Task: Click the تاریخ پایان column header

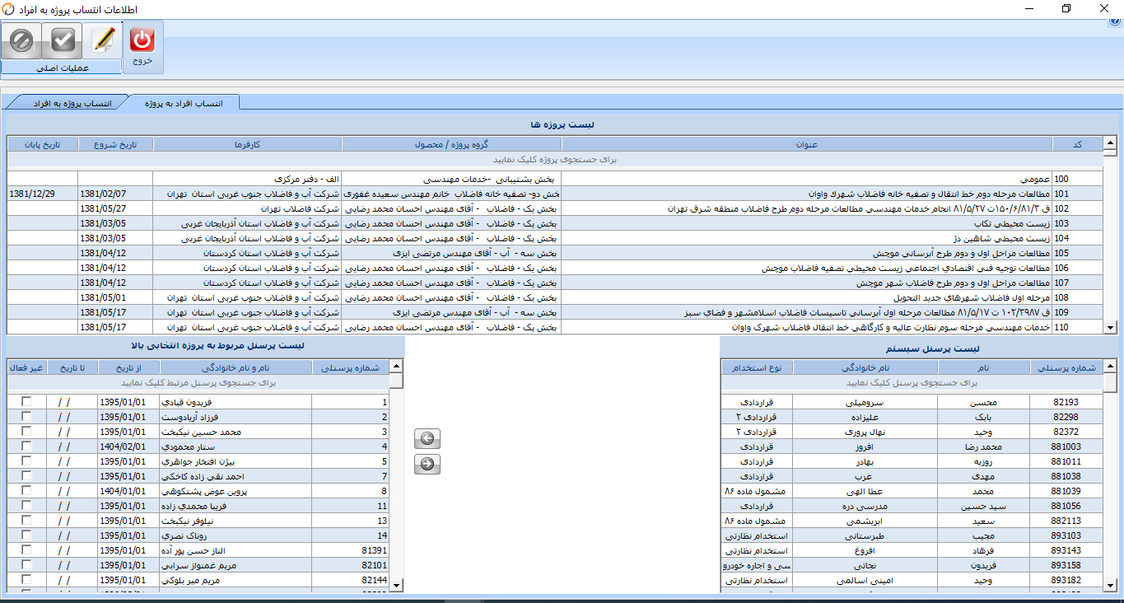Action: pos(42,144)
